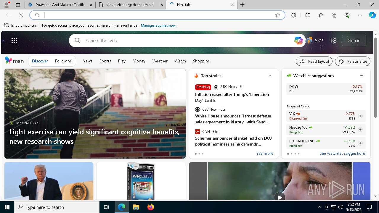
Task: Open the DOW watchlist entry
Action: (326, 89)
